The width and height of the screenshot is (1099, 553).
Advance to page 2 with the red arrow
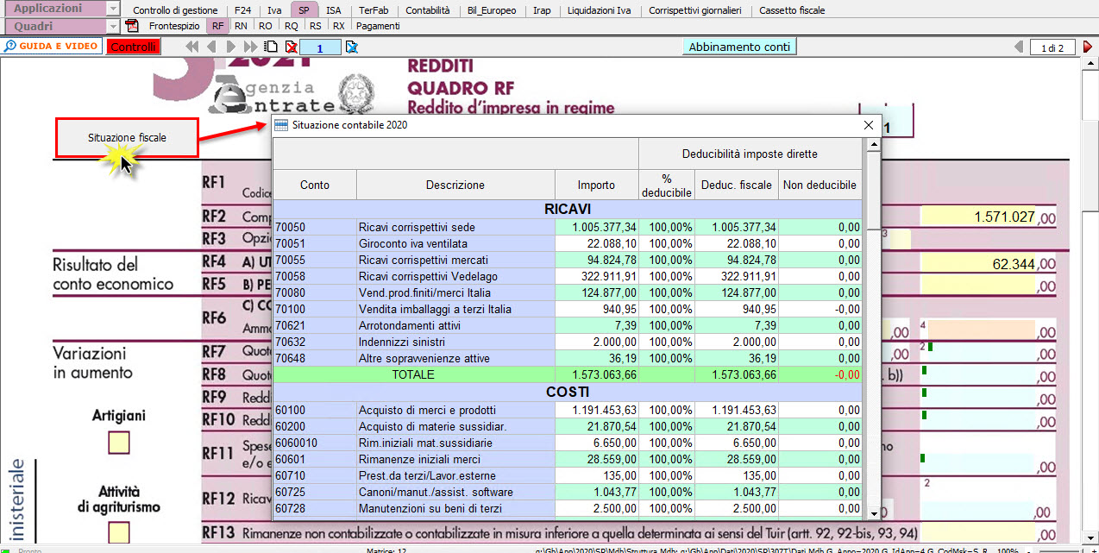coord(1088,47)
